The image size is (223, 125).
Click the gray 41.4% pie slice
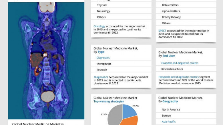tap(114, 115)
